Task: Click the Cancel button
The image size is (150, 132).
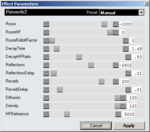Action: [96, 126]
